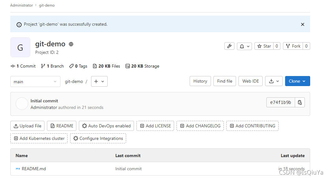Open the download source code dropdown
The width and height of the screenshot is (328, 179).
(x=274, y=81)
